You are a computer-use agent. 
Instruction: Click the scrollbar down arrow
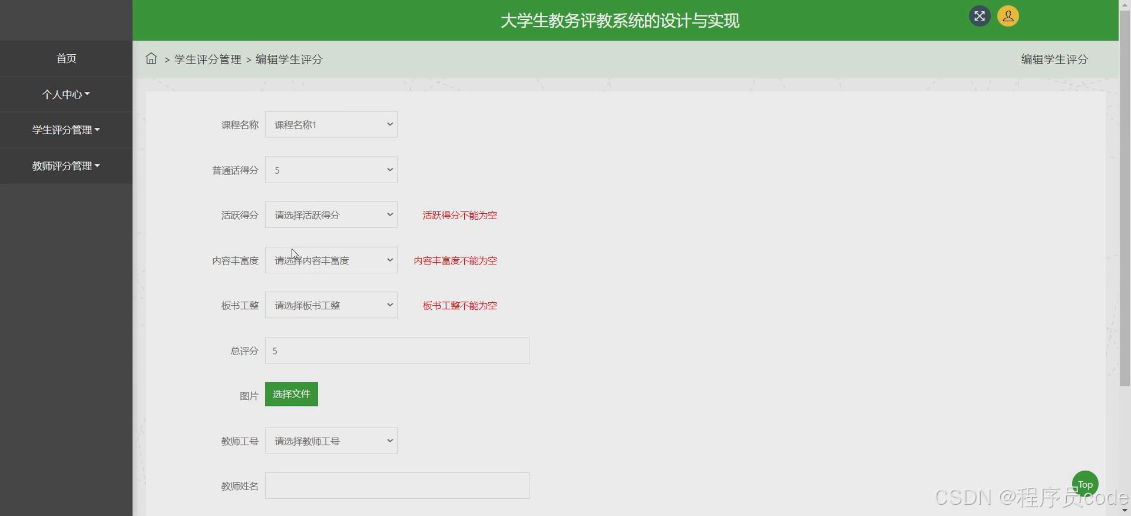tap(1125, 511)
